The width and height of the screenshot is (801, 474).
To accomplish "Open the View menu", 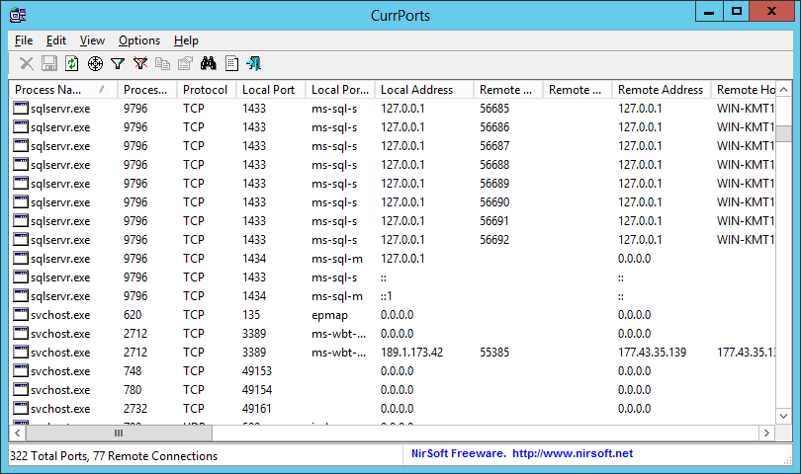I will pyautogui.click(x=92, y=40).
